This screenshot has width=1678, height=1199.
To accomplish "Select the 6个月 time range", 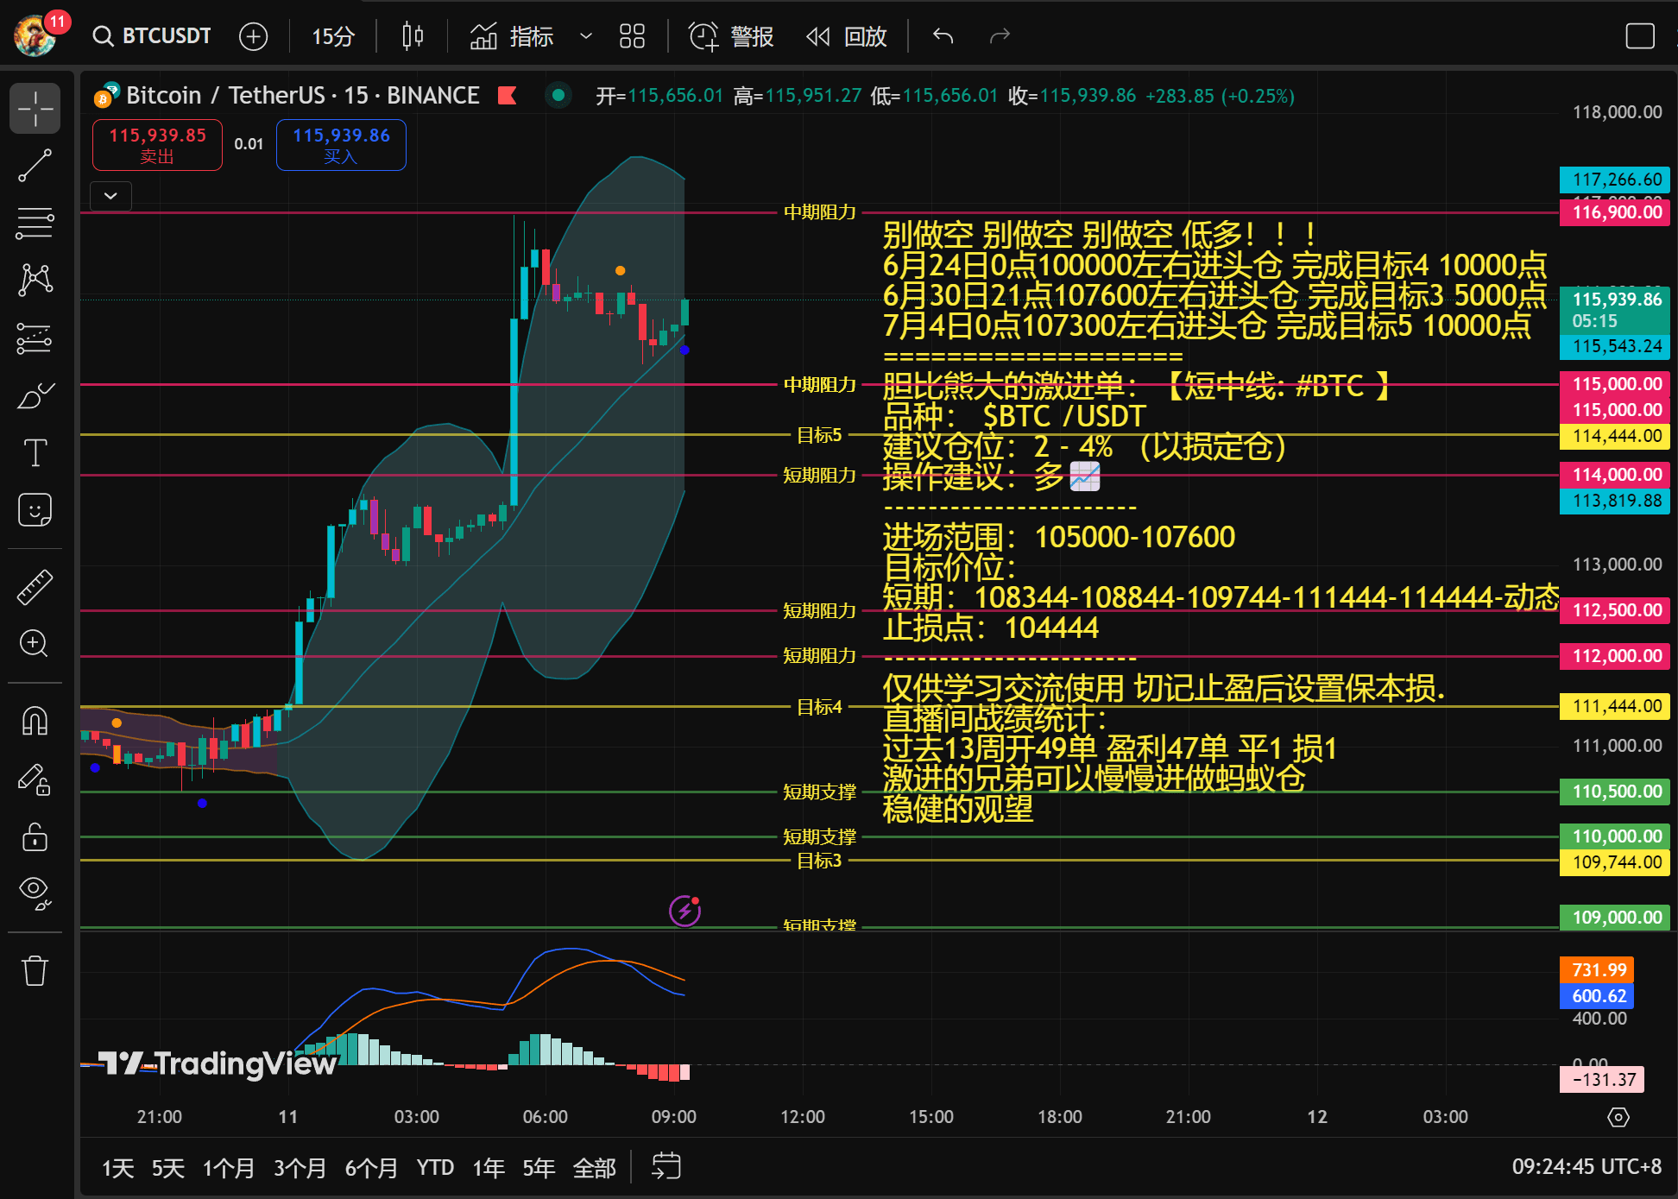I will (x=371, y=1168).
